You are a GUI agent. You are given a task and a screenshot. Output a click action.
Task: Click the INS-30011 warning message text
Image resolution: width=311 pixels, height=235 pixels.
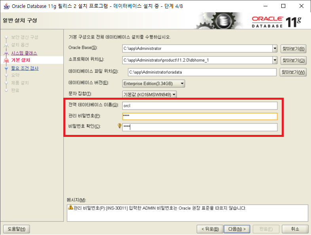(x=160, y=208)
